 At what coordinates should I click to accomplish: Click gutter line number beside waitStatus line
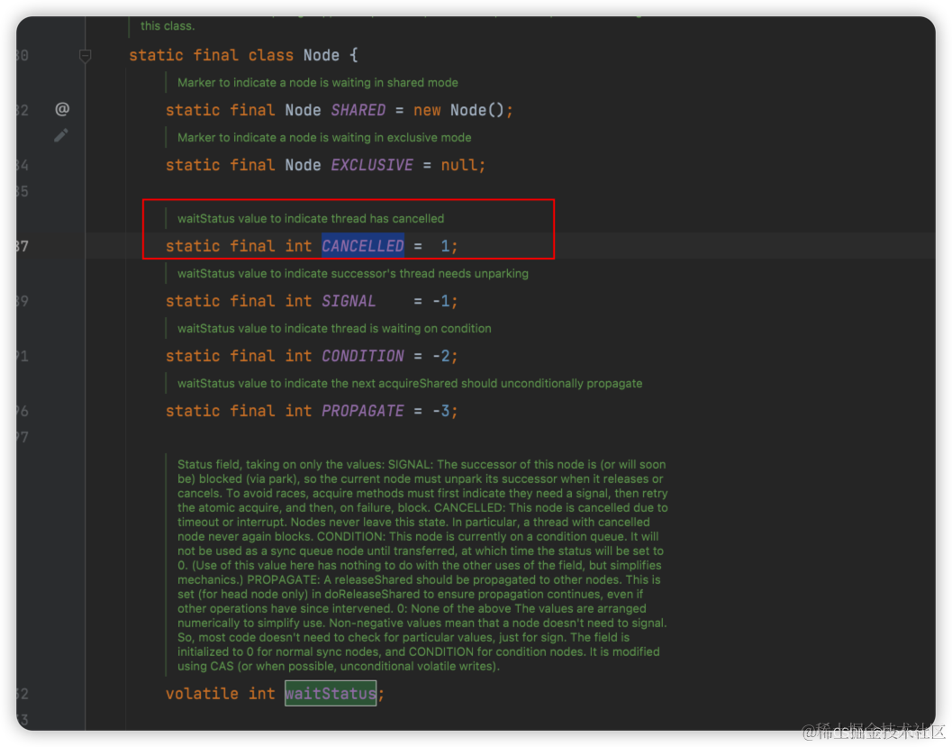click(x=22, y=694)
